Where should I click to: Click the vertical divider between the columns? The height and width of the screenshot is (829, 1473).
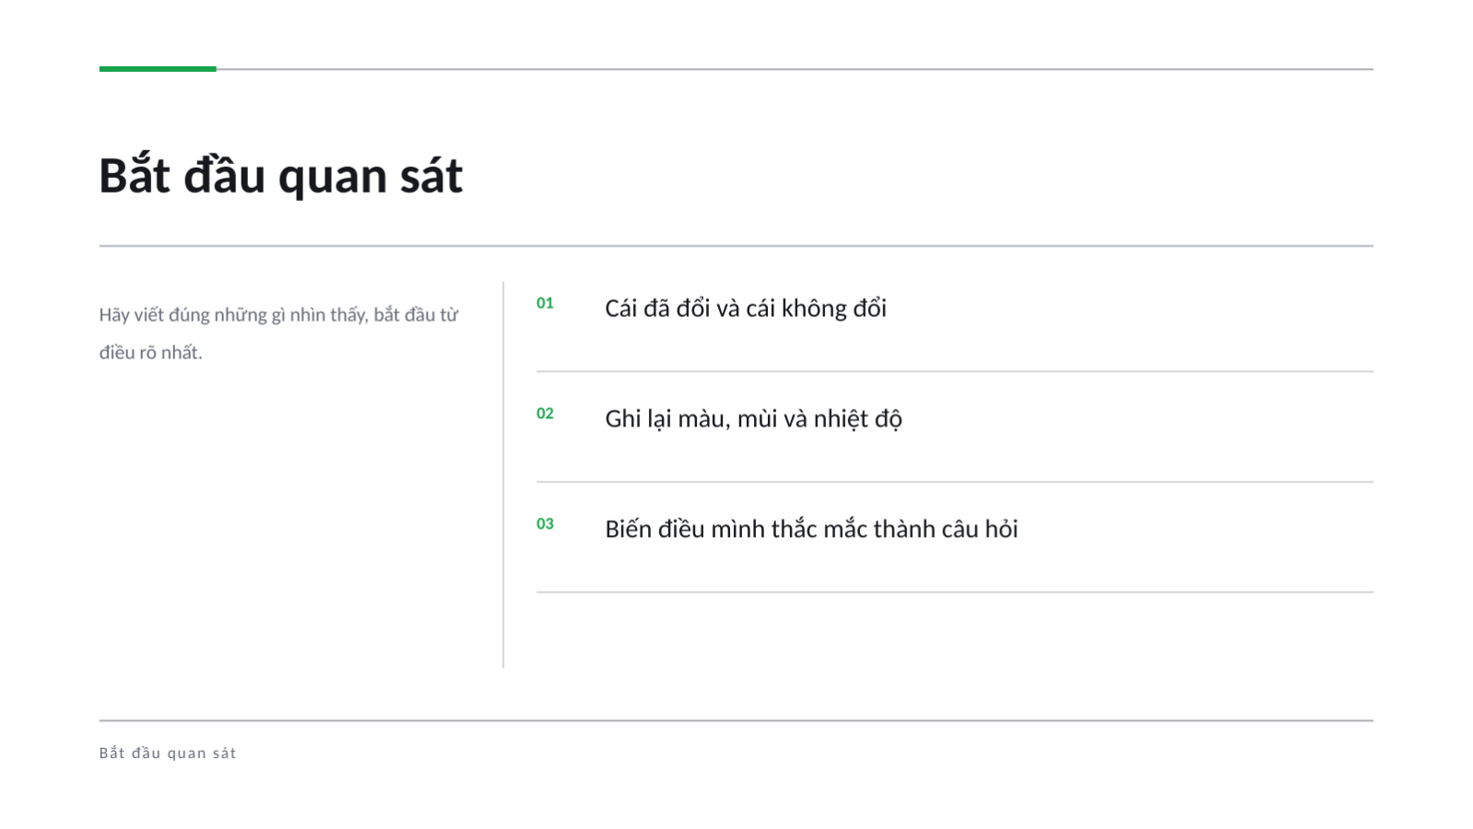[503, 474]
